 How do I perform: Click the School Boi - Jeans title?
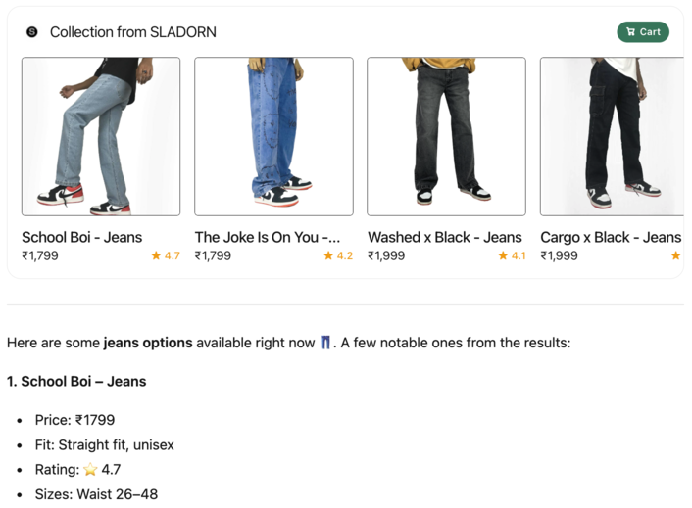pyautogui.click(x=81, y=237)
